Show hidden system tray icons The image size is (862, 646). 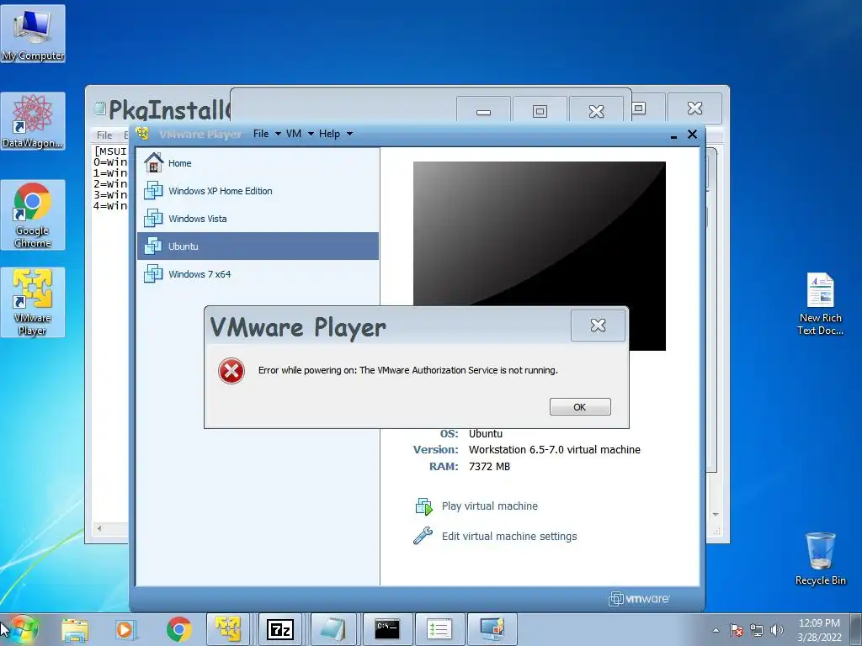click(716, 630)
